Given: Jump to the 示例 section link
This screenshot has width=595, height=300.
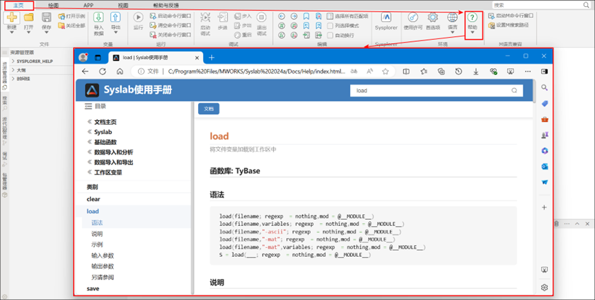Looking at the screenshot, I should tap(97, 244).
